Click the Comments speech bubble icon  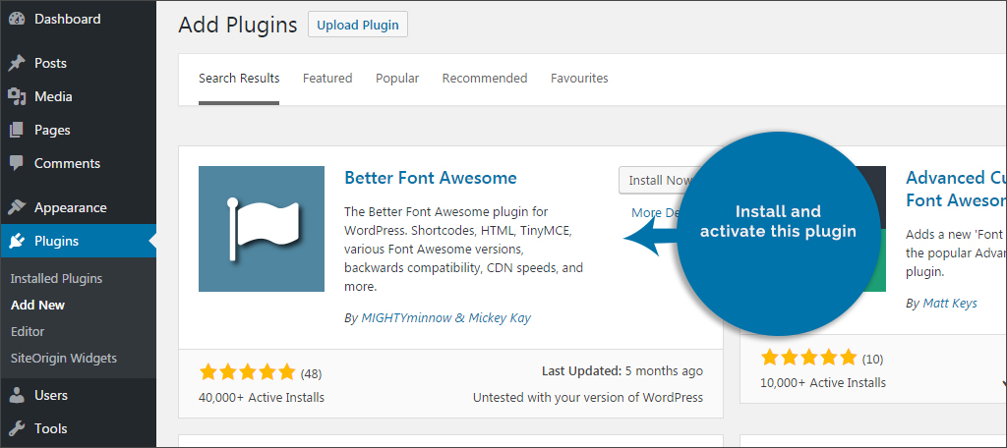pyautogui.click(x=17, y=163)
